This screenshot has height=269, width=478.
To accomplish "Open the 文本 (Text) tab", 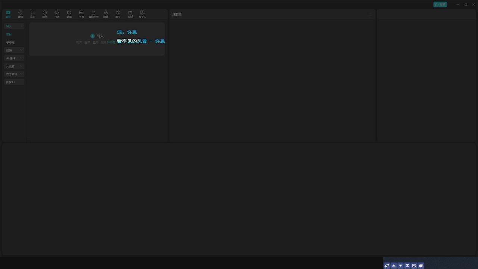I will [x=32, y=14].
